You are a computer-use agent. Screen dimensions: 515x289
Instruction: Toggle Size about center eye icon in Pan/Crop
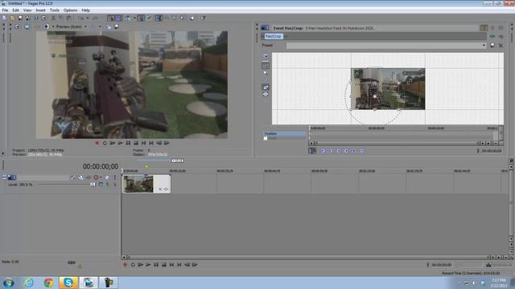tap(266, 94)
